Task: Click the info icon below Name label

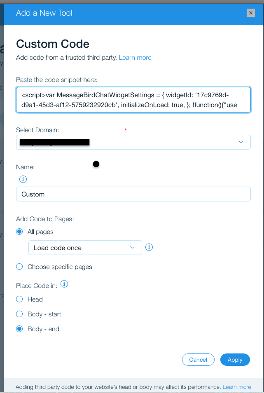Action: pos(23,179)
